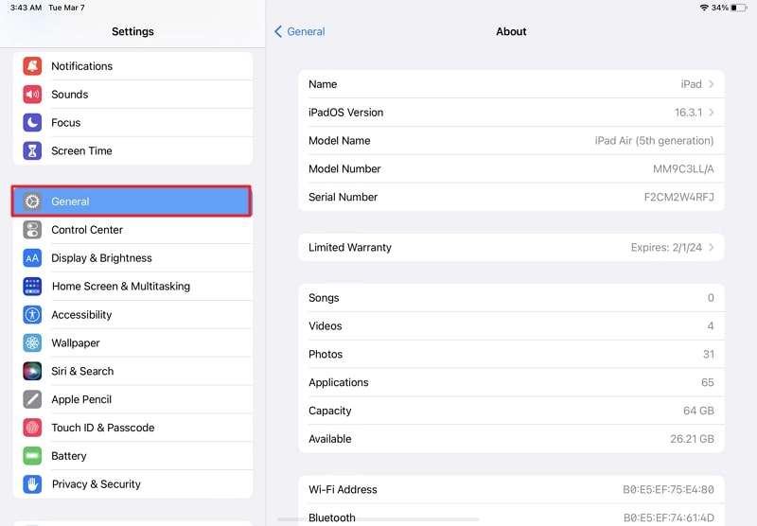Image resolution: width=757 pixels, height=526 pixels.
Task: Tap the Screen Time hourglass icon
Action: click(33, 150)
